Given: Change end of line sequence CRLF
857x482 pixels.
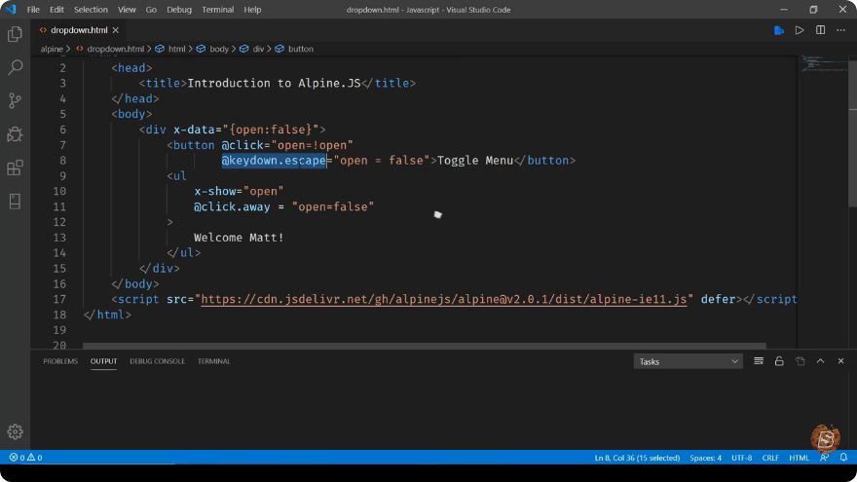Looking at the screenshot, I should click(x=770, y=458).
